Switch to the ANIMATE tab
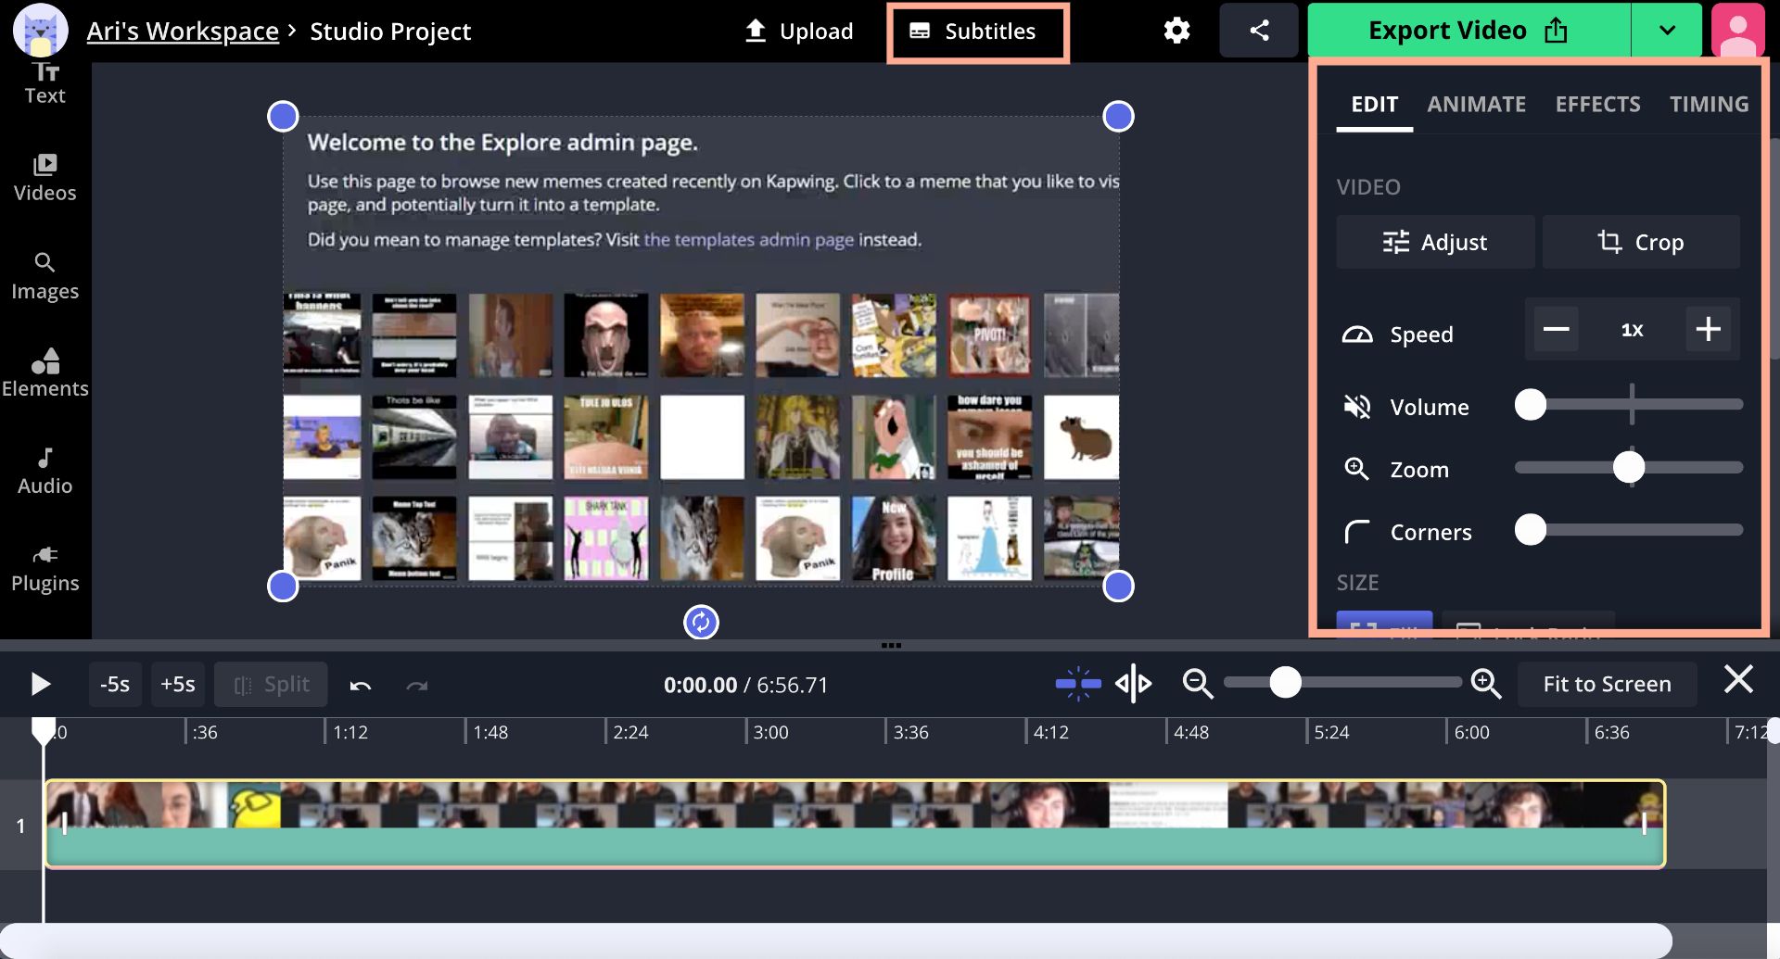This screenshot has height=959, width=1780. (1476, 104)
